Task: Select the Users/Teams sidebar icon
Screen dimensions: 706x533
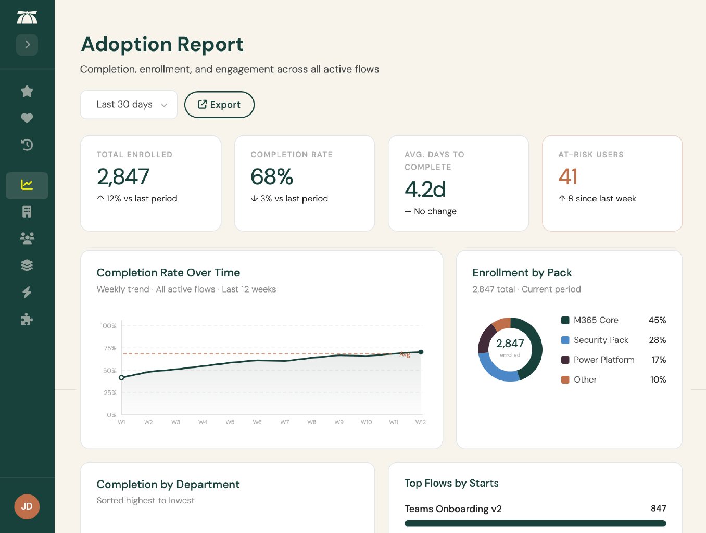Action: (x=27, y=238)
